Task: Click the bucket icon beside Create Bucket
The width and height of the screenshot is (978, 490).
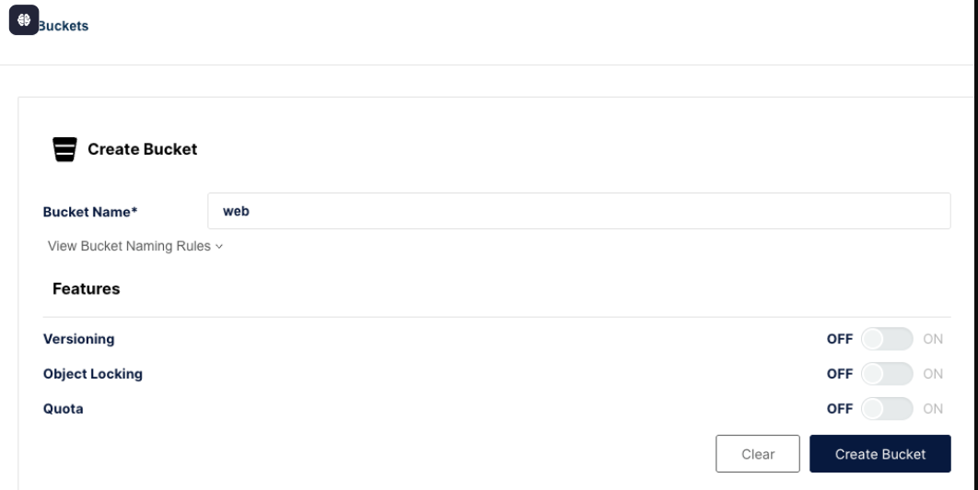Action: pos(64,149)
